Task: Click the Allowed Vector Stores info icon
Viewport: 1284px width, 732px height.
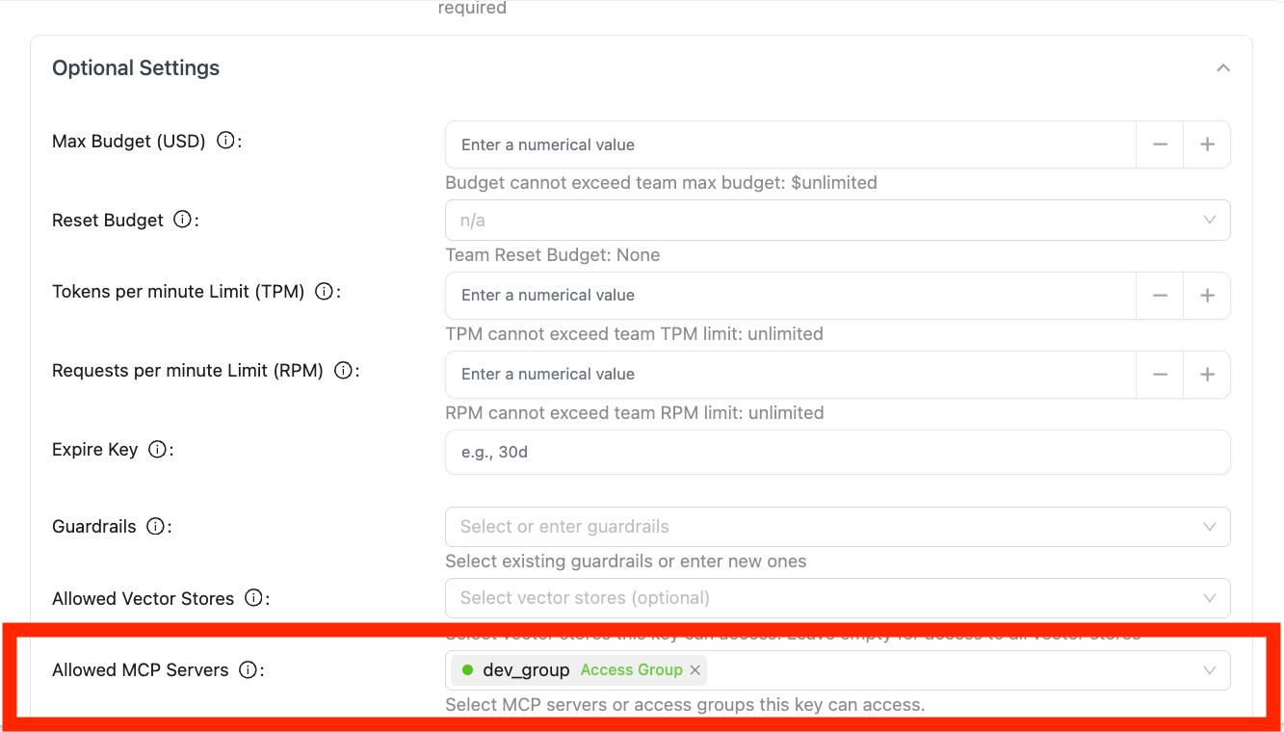Action: point(253,598)
